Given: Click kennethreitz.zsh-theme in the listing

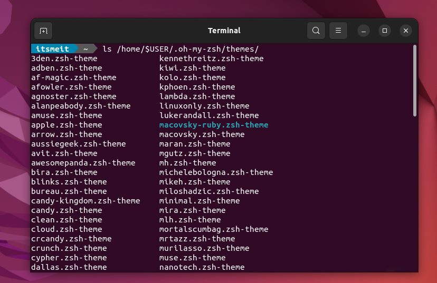Looking at the screenshot, I should (211, 58).
